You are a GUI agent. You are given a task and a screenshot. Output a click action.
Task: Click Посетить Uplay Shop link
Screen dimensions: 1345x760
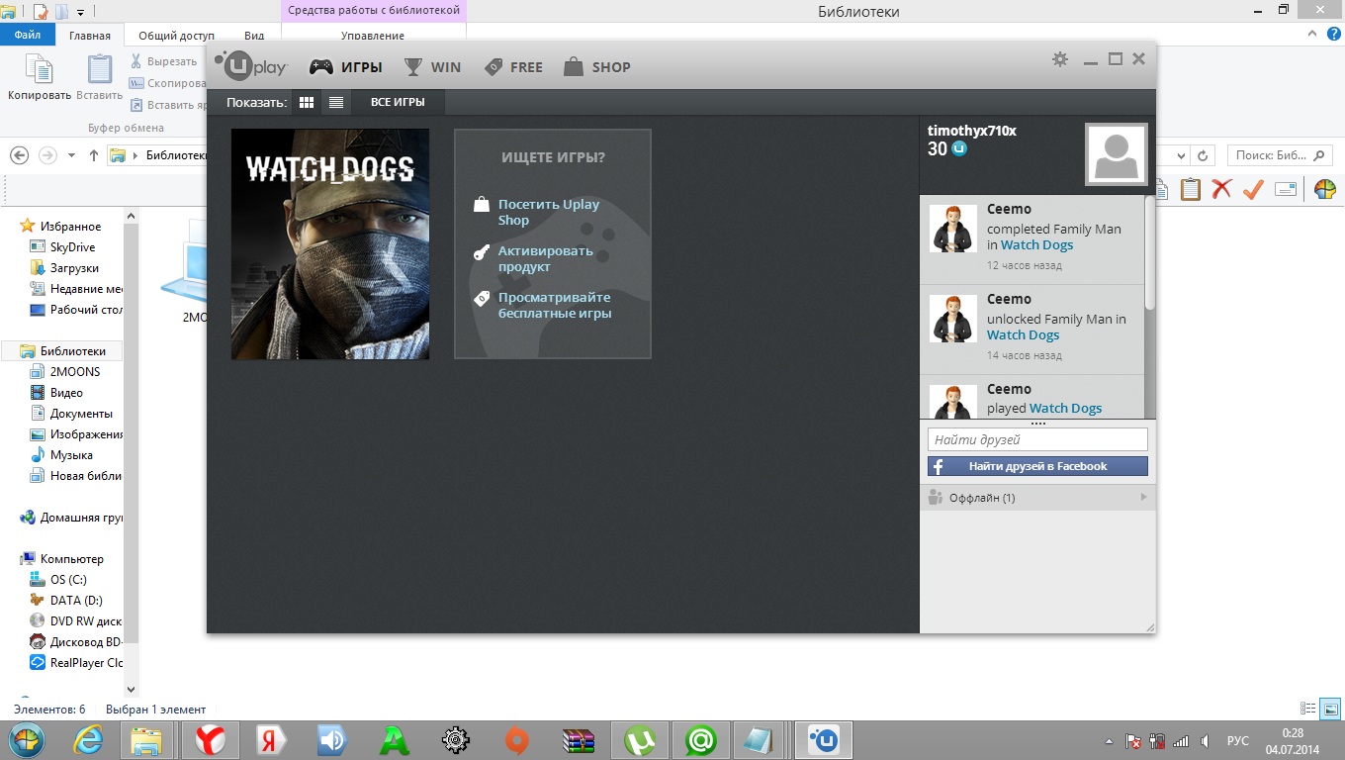549,212
